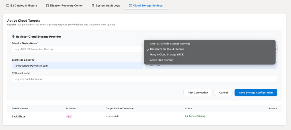Click the book icon beside B2 Catalog
291x130 pixels.
pos(8,6)
